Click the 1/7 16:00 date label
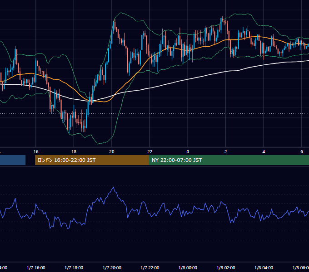This screenshot has width=309, height=272. (x=36, y=267)
